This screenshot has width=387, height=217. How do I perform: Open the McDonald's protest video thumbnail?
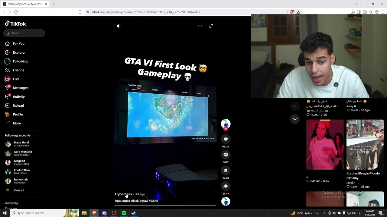[x=365, y=145]
